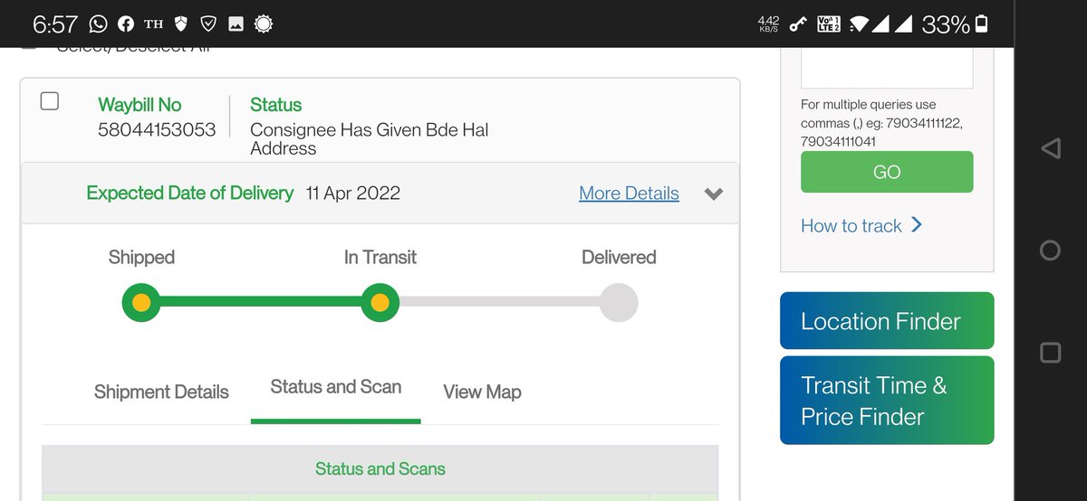Image resolution: width=1087 pixels, height=501 pixels.
Task: Open the How to track arrow
Action: (x=917, y=224)
